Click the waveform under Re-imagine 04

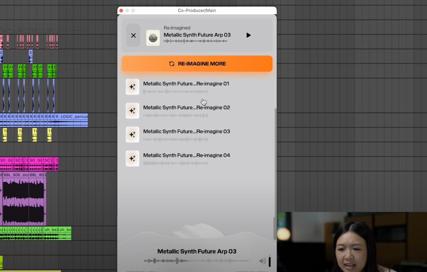pyautogui.click(x=175, y=163)
